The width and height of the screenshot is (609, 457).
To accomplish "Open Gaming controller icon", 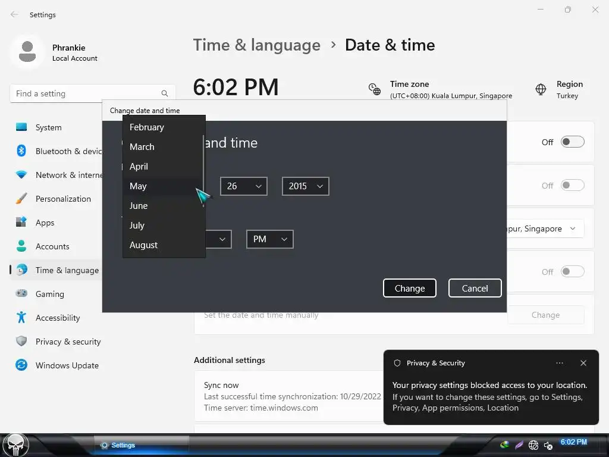I will tap(21, 293).
